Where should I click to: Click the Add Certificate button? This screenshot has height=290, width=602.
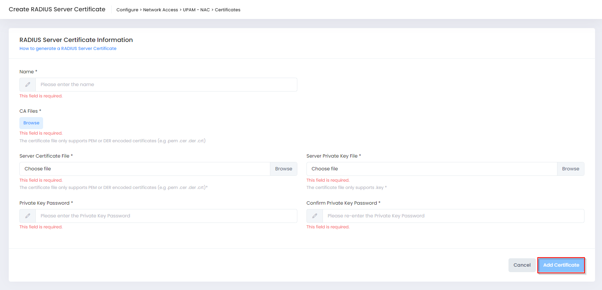click(x=561, y=265)
